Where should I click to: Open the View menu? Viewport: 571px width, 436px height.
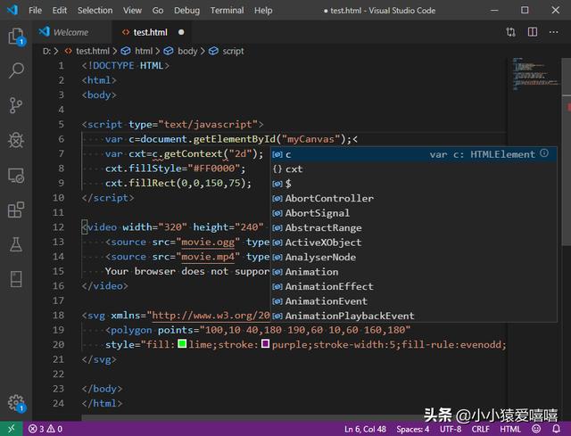pyautogui.click(x=132, y=10)
